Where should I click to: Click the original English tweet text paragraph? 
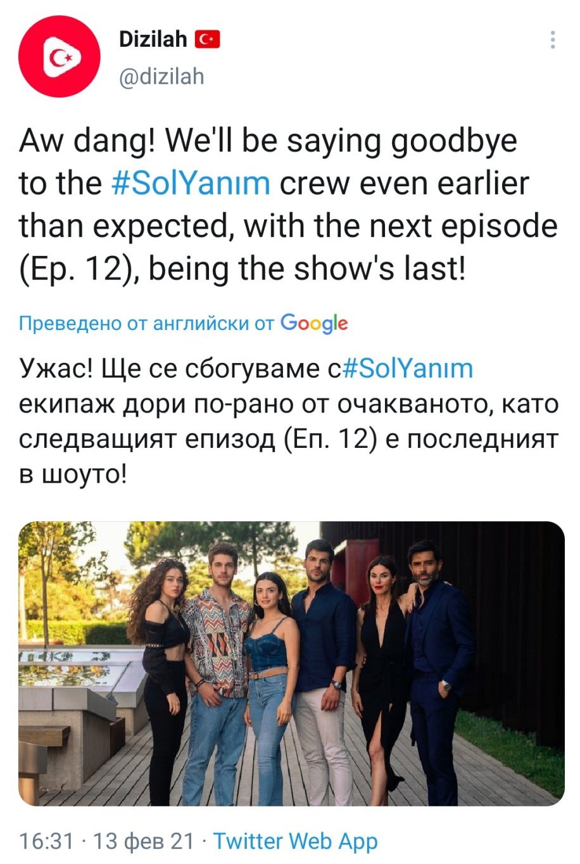point(289,205)
